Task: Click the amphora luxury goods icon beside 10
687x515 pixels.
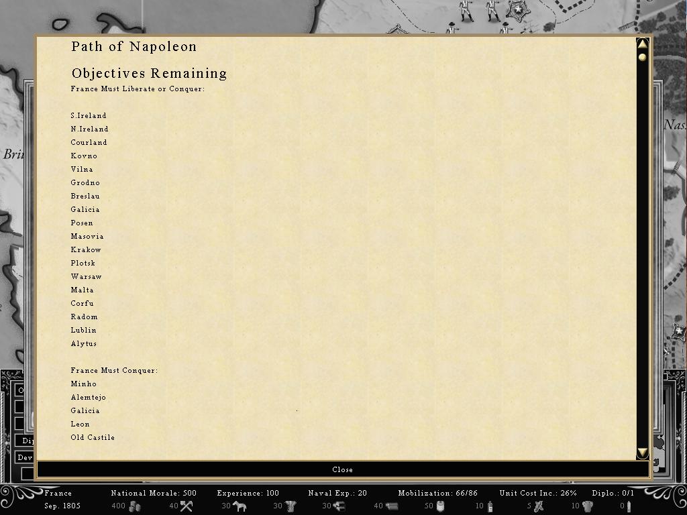Action: 588,506
